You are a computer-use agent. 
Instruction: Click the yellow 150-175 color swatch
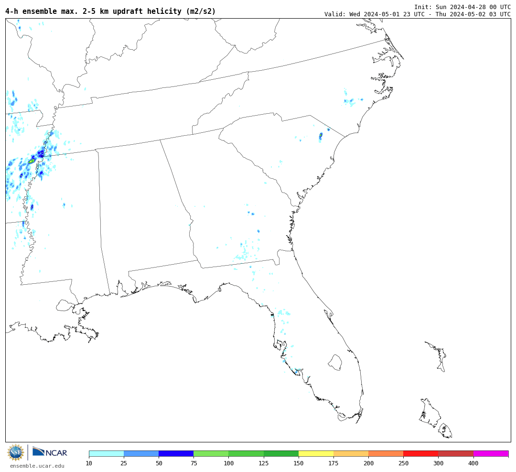point(316,454)
